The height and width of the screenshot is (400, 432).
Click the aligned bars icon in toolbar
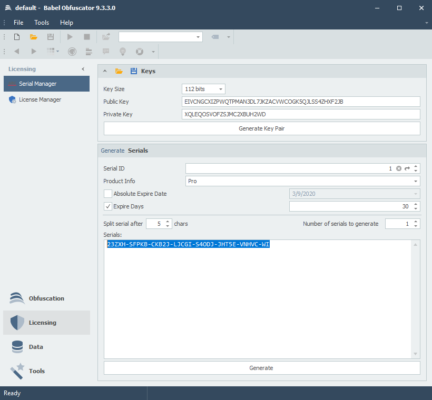[89, 52]
